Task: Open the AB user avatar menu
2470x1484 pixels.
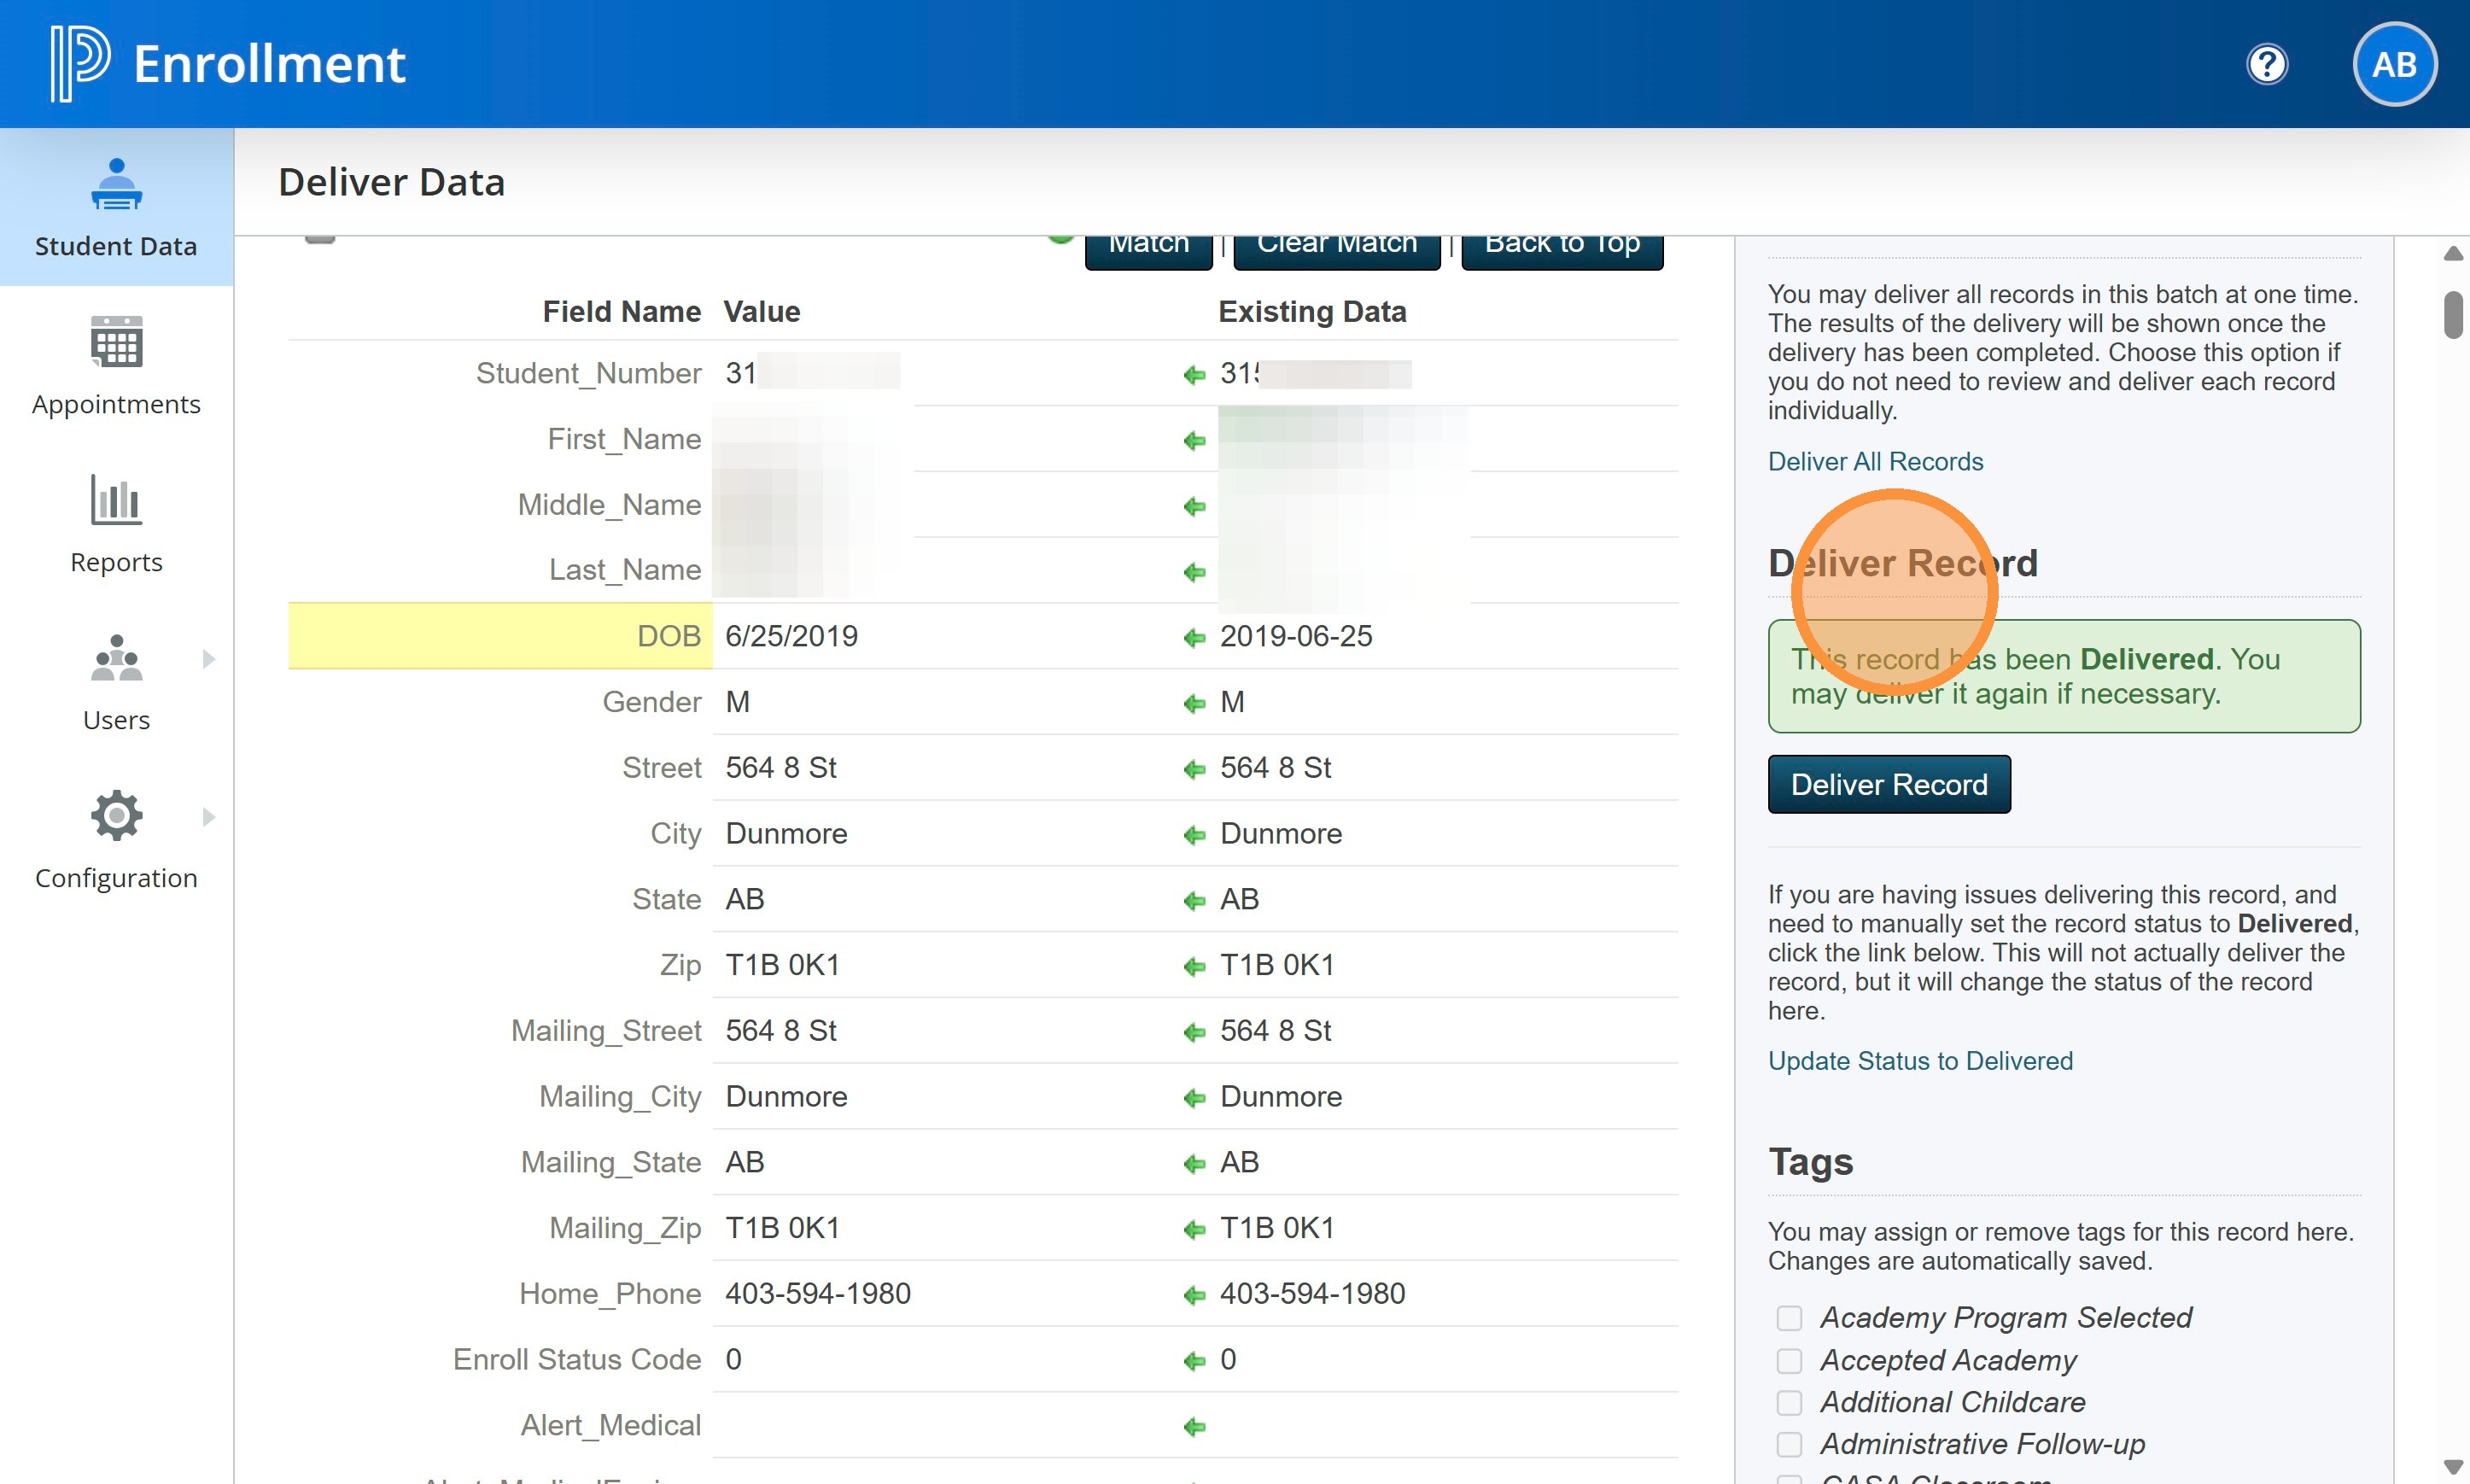Action: 2393,65
